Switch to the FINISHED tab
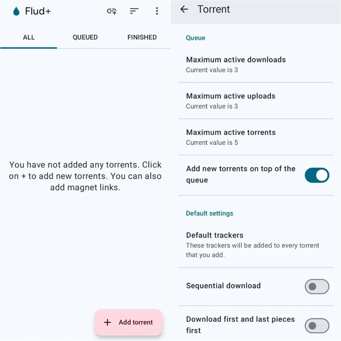Screen dimensions: 341x341 tap(142, 37)
